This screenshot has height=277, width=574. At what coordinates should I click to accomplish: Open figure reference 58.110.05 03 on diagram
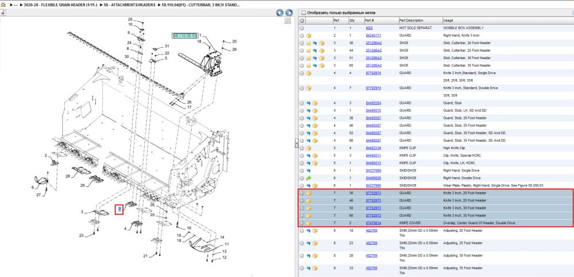pyautogui.click(x=185, y=36)
